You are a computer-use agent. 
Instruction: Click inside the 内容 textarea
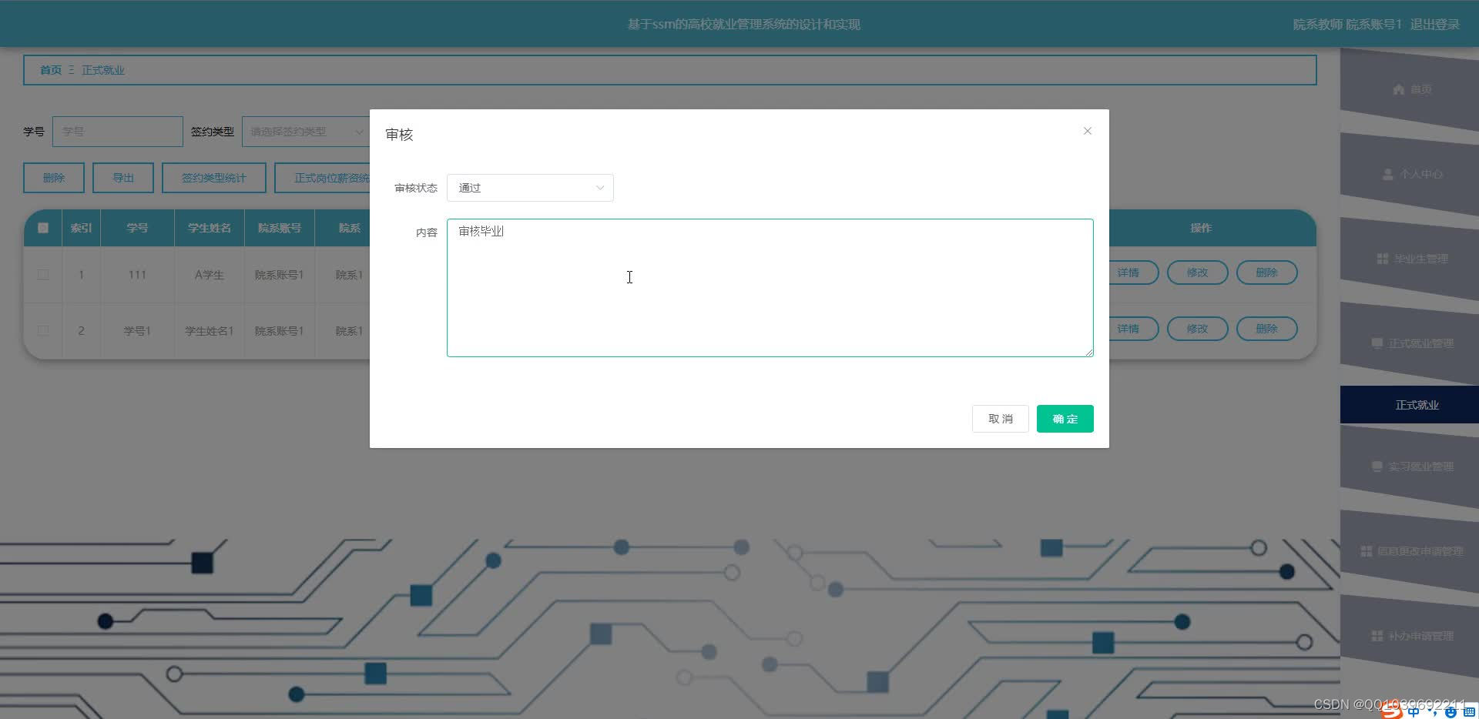[x=770, y=288]
